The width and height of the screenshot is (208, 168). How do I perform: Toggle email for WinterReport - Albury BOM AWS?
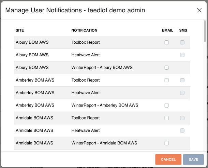point(166,68)
